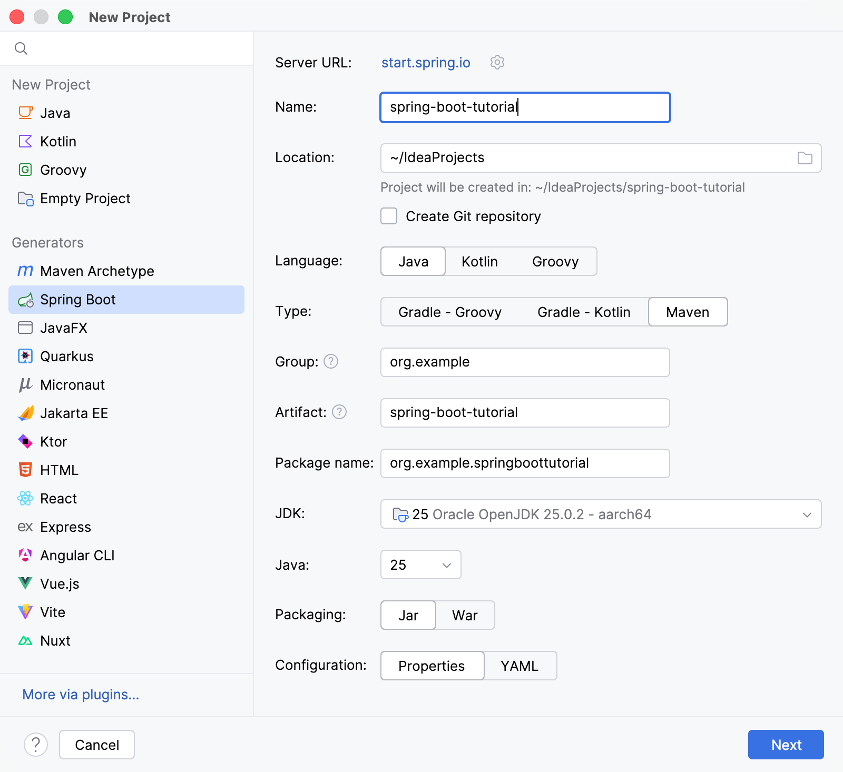
Task: Open the Ktor generator
Action: (x=53, y=442)
